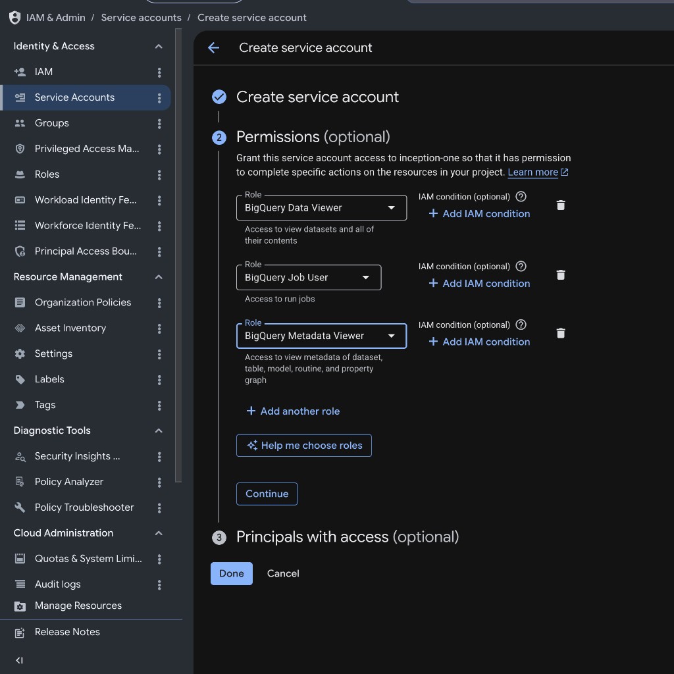674x674 pixels.
Task: Open more options for Settings item
Action: (x=159, y=354)
